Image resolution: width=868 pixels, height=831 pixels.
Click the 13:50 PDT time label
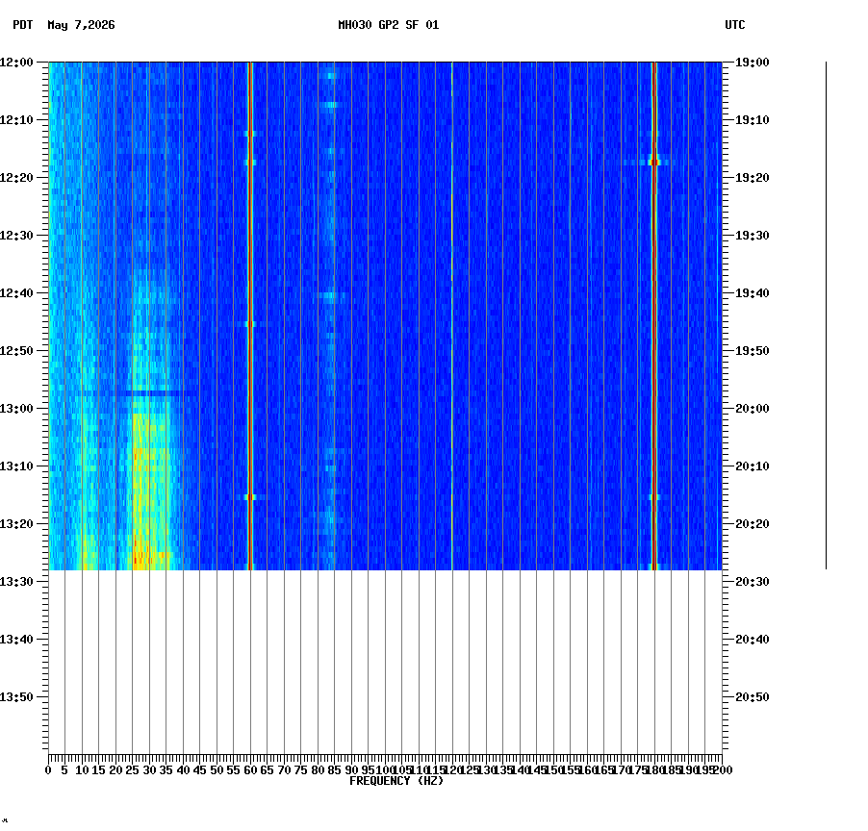(x=16, y=697)
